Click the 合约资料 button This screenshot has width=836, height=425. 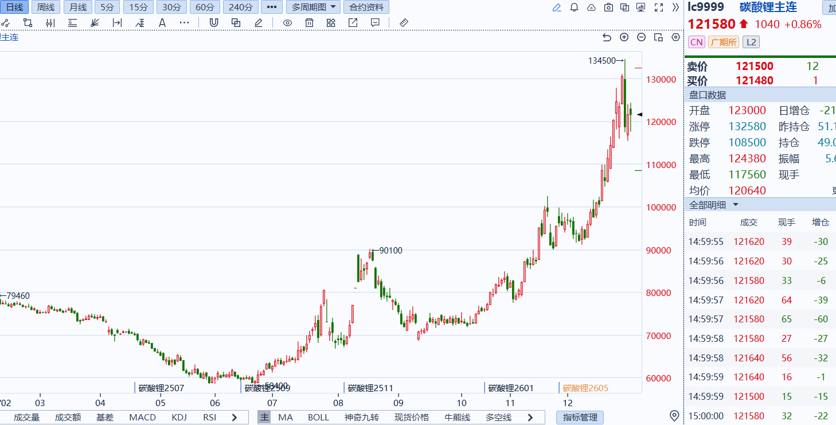point(366,7)
